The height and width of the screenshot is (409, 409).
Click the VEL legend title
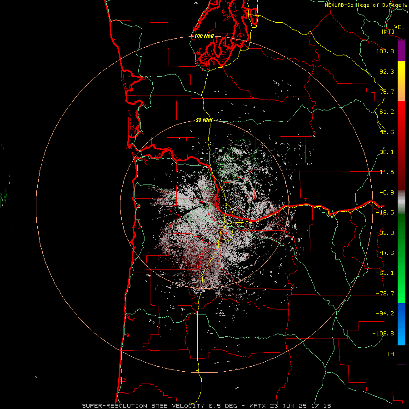tap(399, 27)
